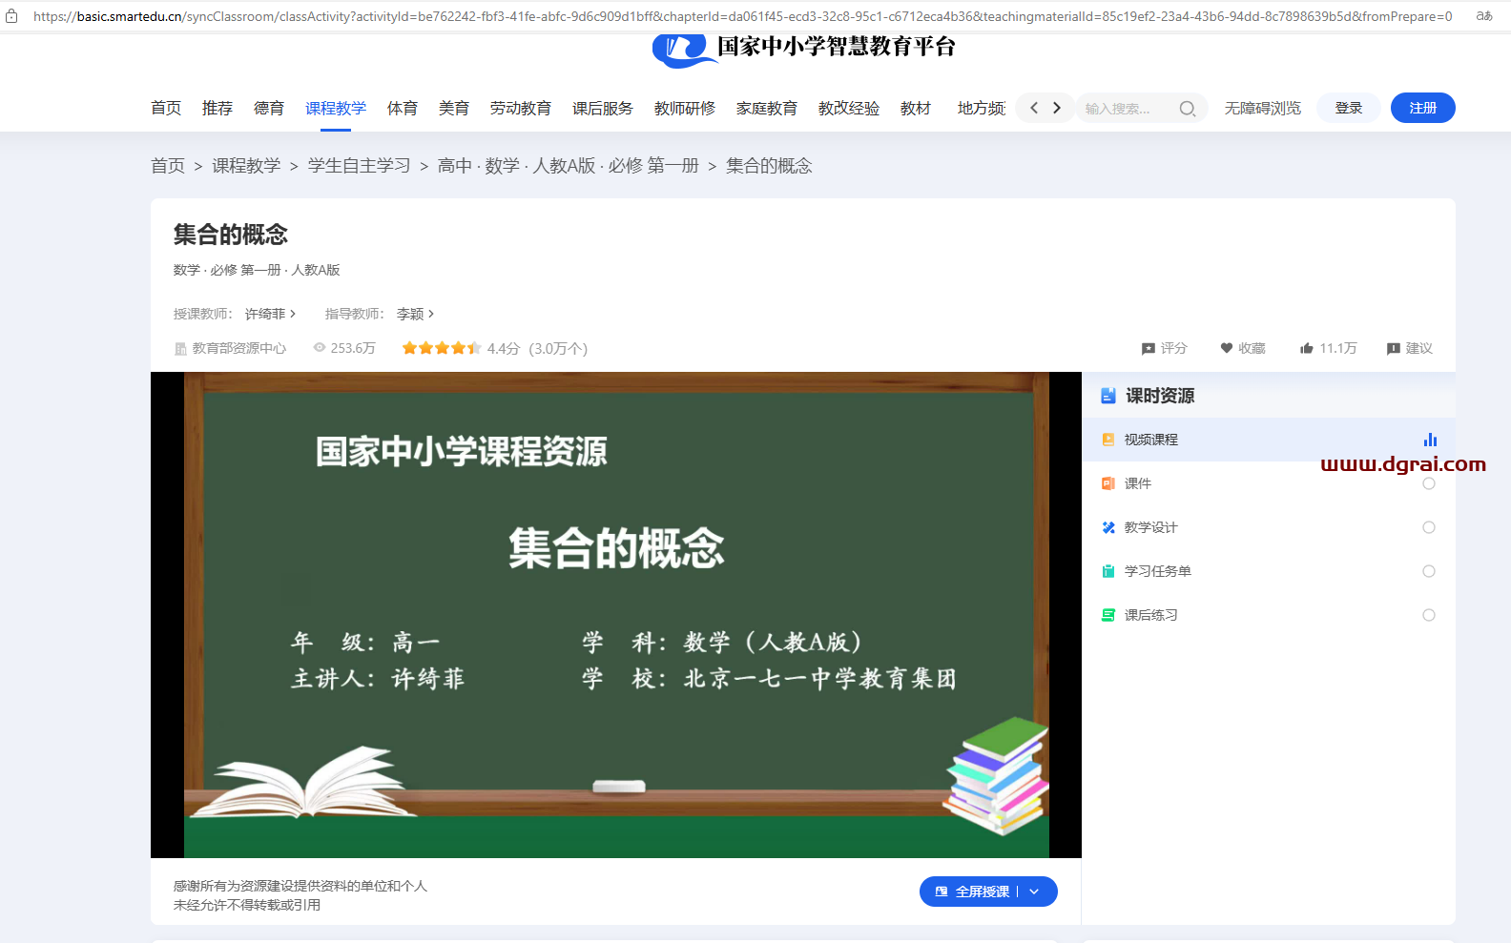Click the 课时资源 panel icon

coord(1108,396)
